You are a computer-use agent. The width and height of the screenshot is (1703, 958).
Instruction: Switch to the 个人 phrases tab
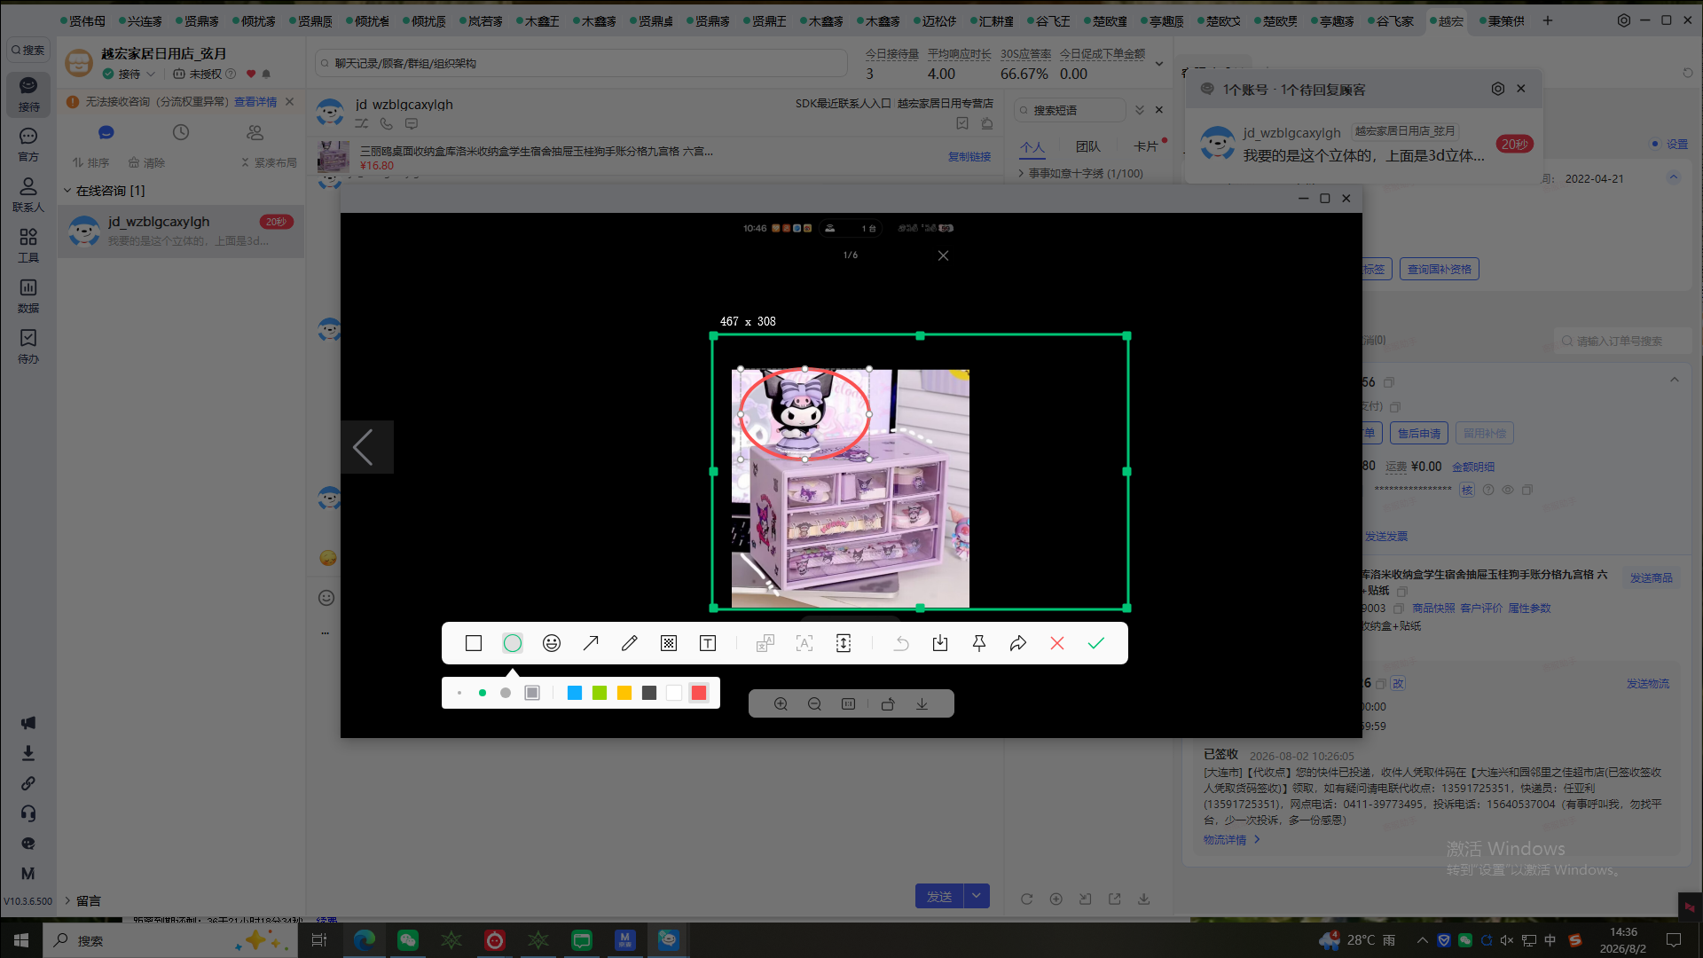(x=1032, y=146)
